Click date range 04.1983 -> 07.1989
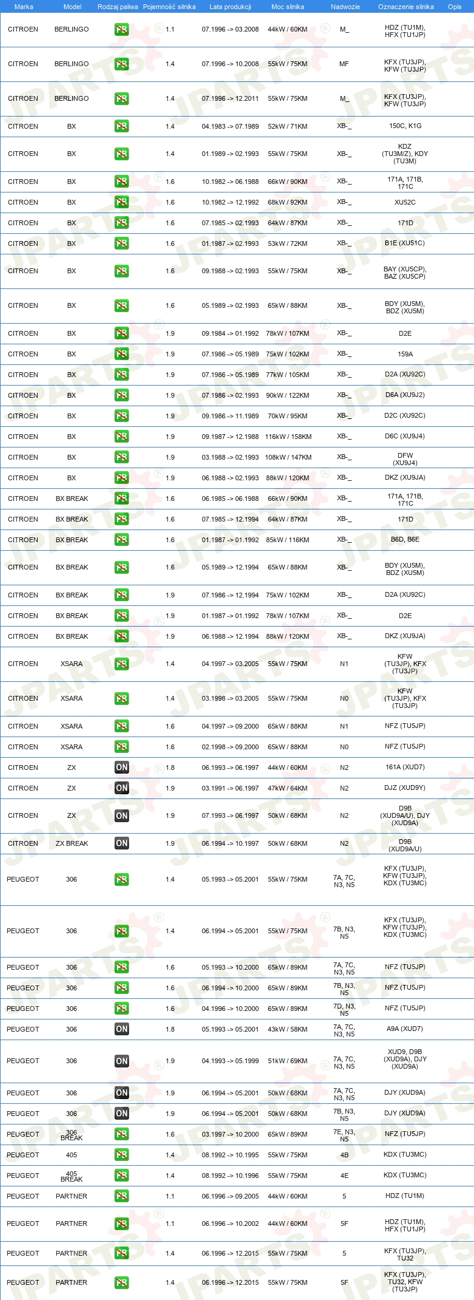474x1300 pixels. tap(230, 126)
